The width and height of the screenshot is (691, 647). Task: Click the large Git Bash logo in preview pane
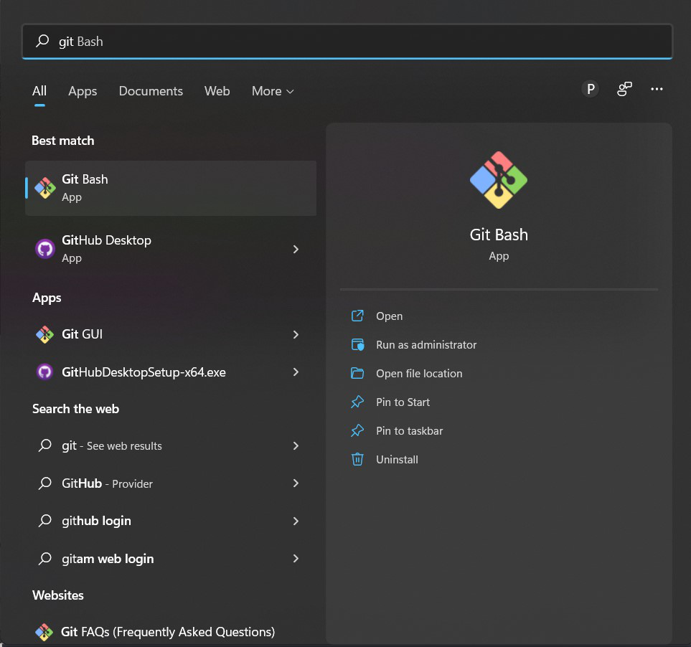coord(499,180)
